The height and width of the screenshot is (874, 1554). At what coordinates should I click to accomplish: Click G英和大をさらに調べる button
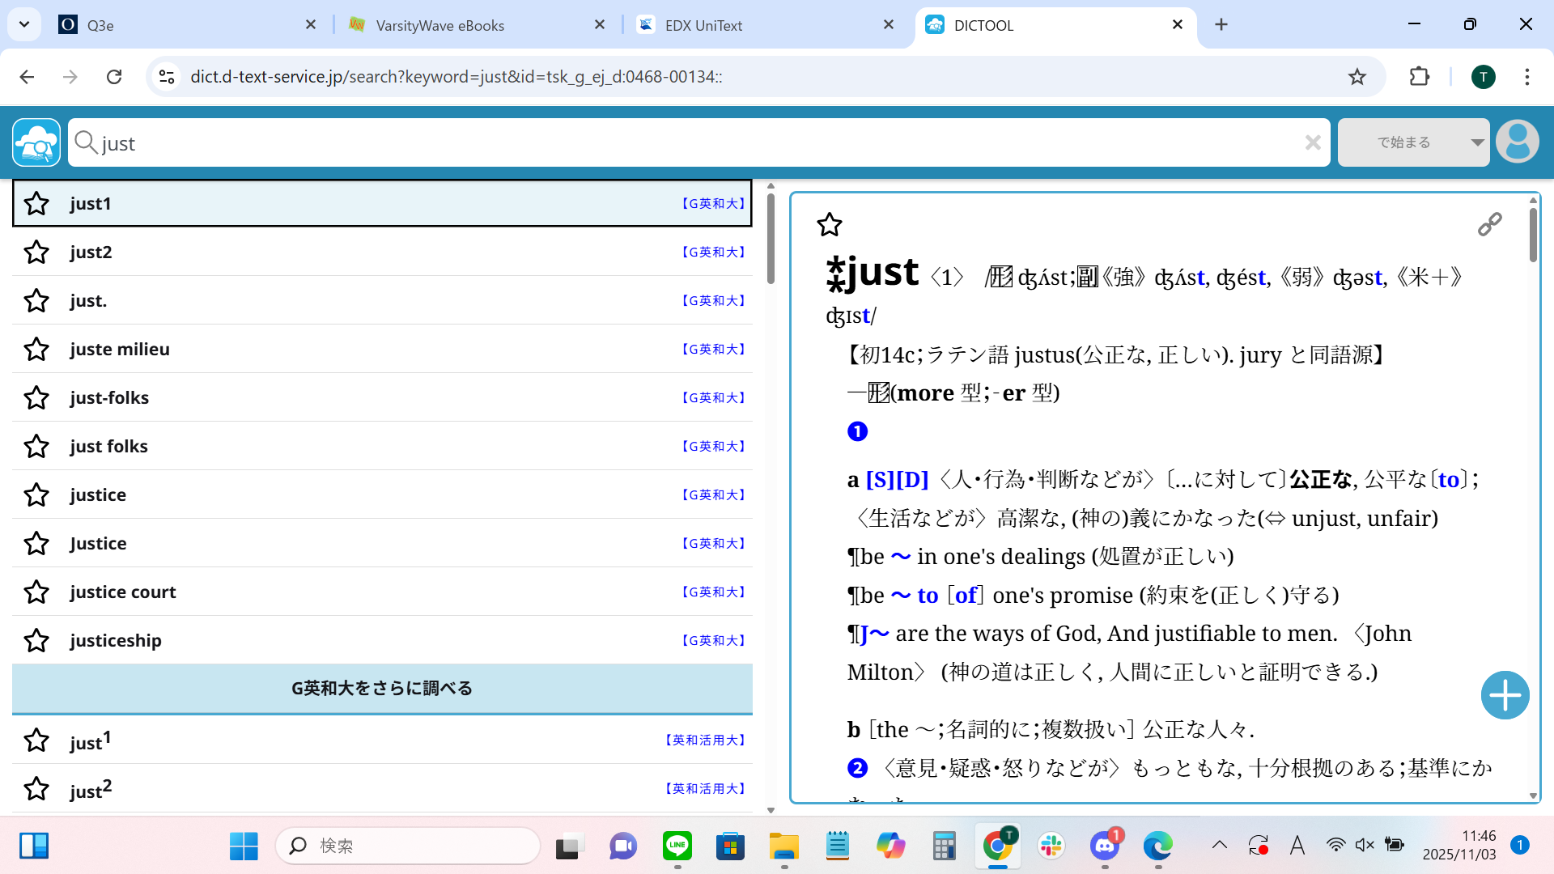(x=382, y=689)
